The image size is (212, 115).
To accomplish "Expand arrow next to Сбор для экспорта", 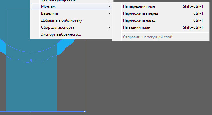I will coord(109,27).
